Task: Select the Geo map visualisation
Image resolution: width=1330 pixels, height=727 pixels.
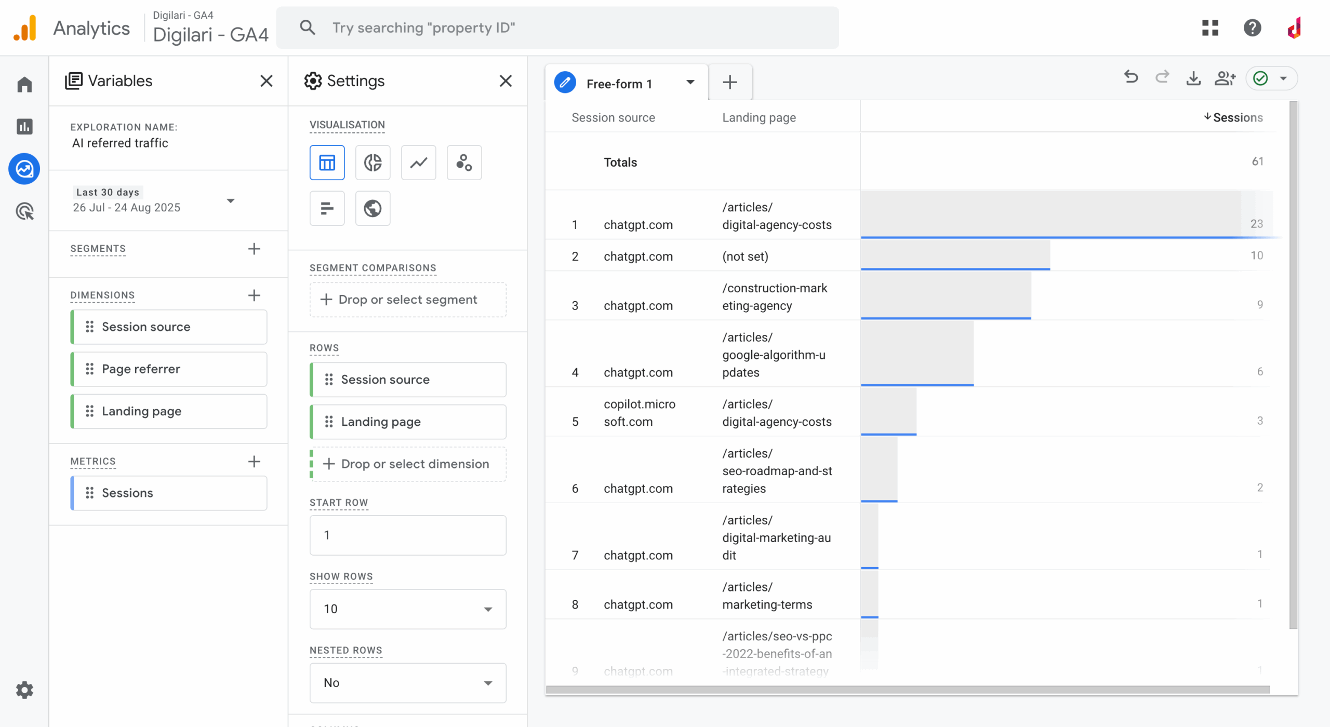Action: click(373, 208)
